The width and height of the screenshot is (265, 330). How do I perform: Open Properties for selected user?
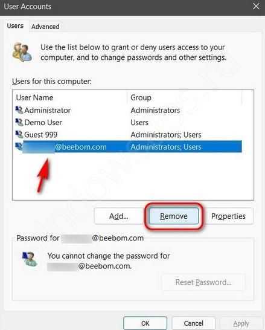pyautogui.click(x=228, y=216)
